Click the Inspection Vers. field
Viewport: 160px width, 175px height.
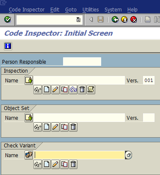(x=149, y=80)
